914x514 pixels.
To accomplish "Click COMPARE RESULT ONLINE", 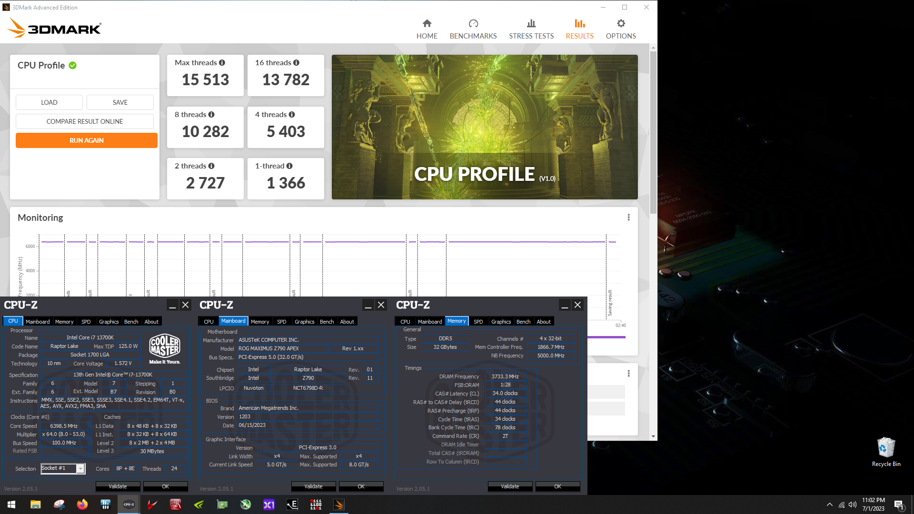I will (85, 121).
